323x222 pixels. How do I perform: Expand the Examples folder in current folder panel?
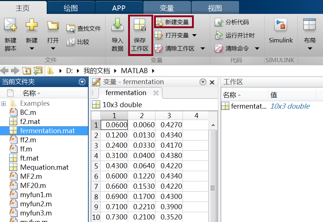click(3, 103)
